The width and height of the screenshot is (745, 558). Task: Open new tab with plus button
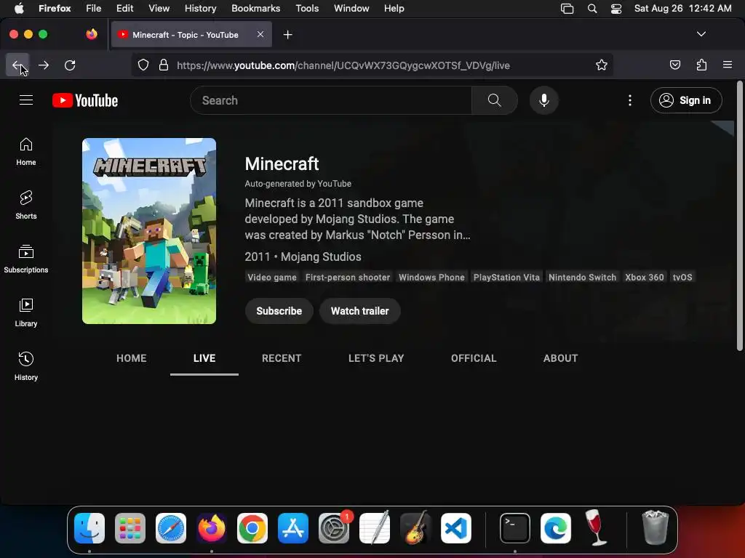coord(288,35)
